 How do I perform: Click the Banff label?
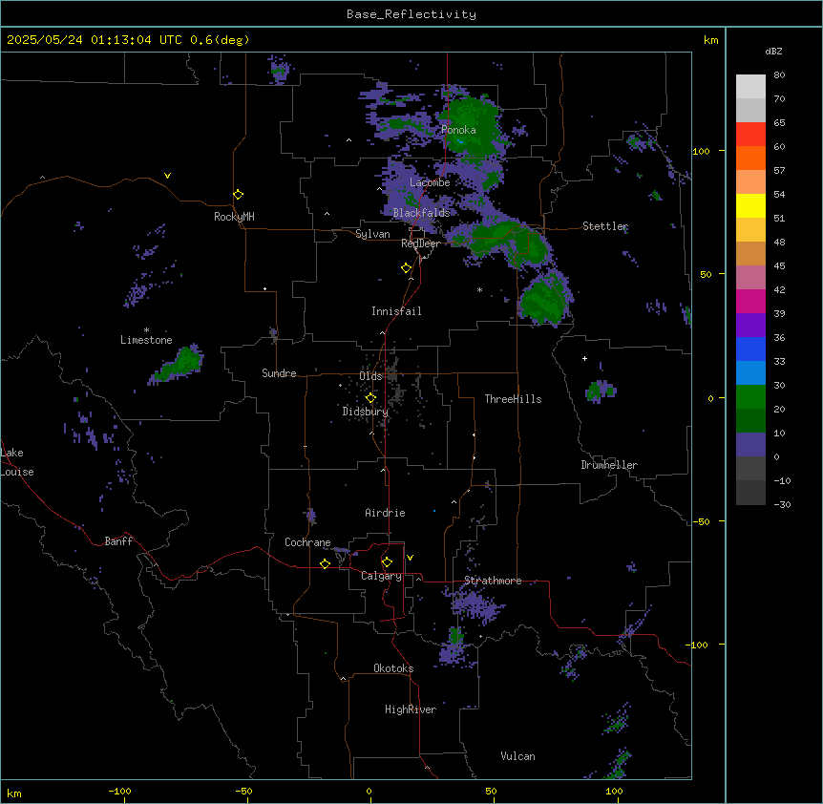(x=118, y=541)
